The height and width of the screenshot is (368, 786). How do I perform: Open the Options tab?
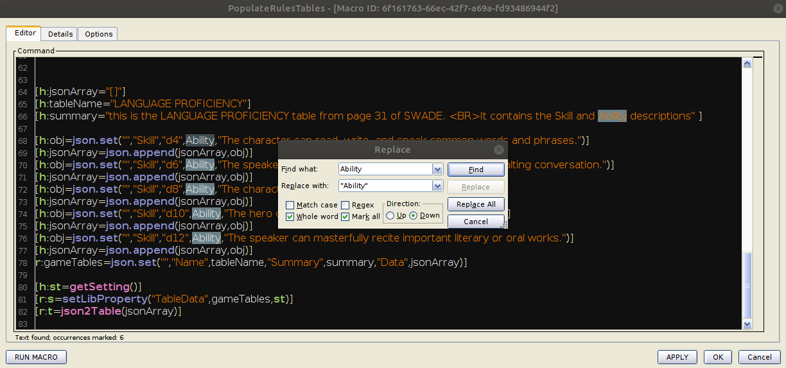coord(98,34)
